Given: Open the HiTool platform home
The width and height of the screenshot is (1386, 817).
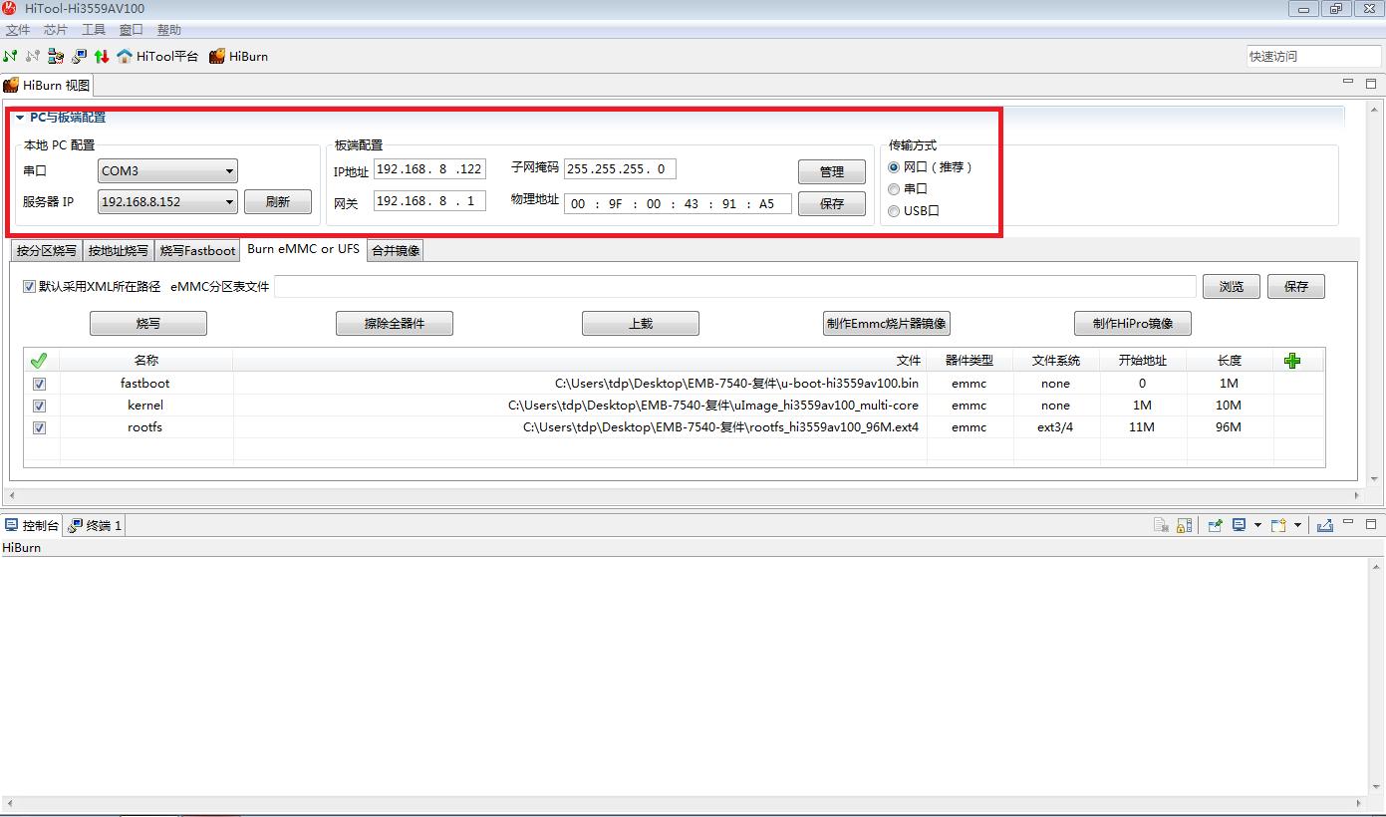Looking at the screenshot, I should (157, 57).
